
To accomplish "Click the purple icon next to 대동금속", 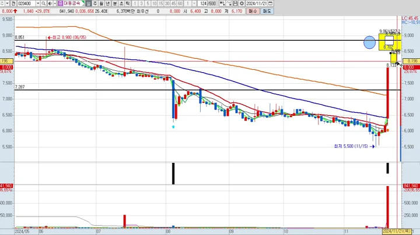I will coord(61,3).
